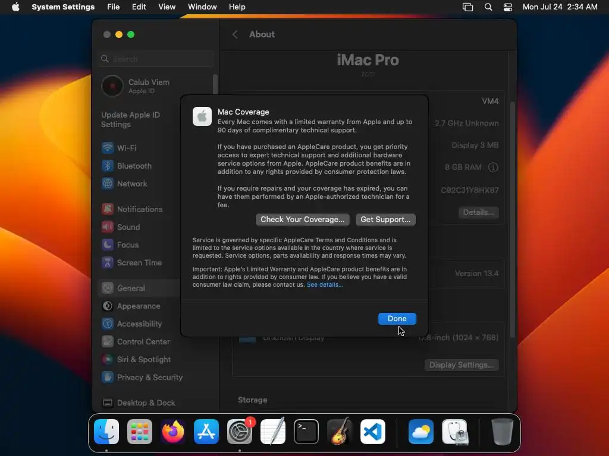This screenshot has width=609, height=456.
Task: Click the VM4 name value
Action: (490, 101)
